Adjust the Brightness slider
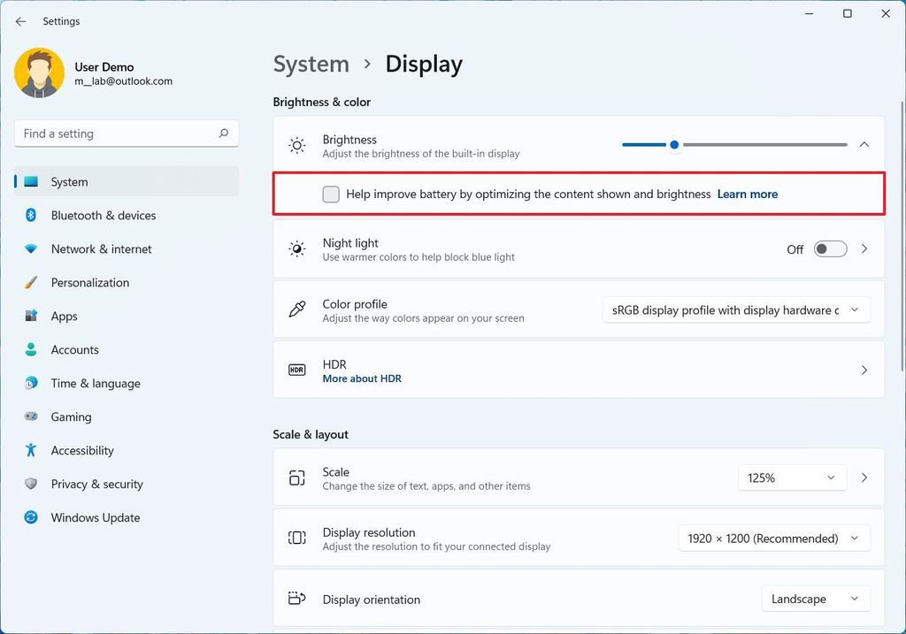906x634 pixels. [674, 144]
